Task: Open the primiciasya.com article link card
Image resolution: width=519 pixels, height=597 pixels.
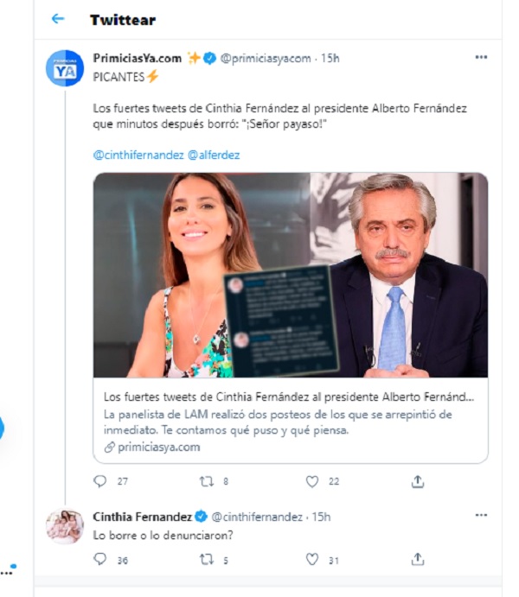Action: pyautogui.click(x=291, y=421)
